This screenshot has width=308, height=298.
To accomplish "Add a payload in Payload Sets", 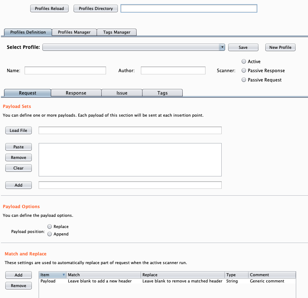I will tap(18, 185).
